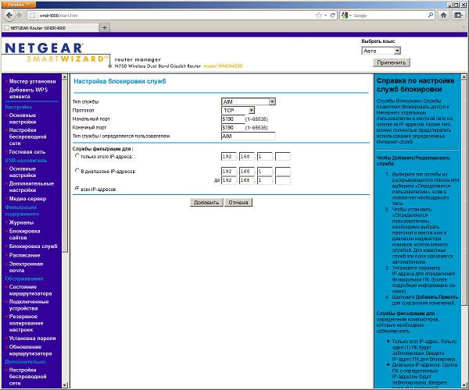Click the 'Добавить' button
469x390 pixels.
click(x=206, y=202)
